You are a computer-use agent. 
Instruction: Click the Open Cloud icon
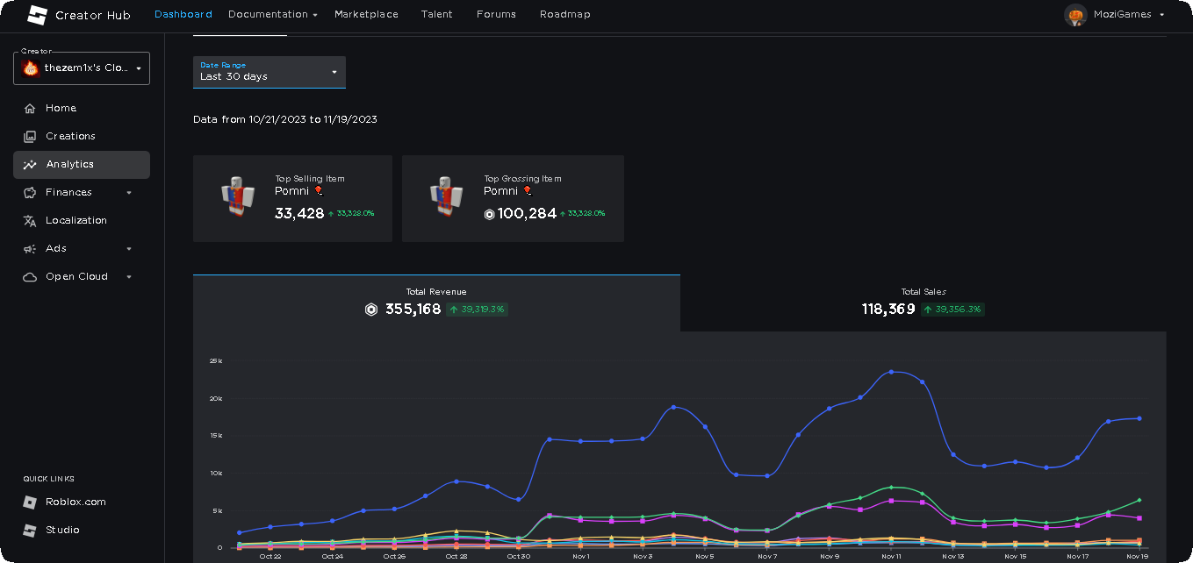coord(30,277)
